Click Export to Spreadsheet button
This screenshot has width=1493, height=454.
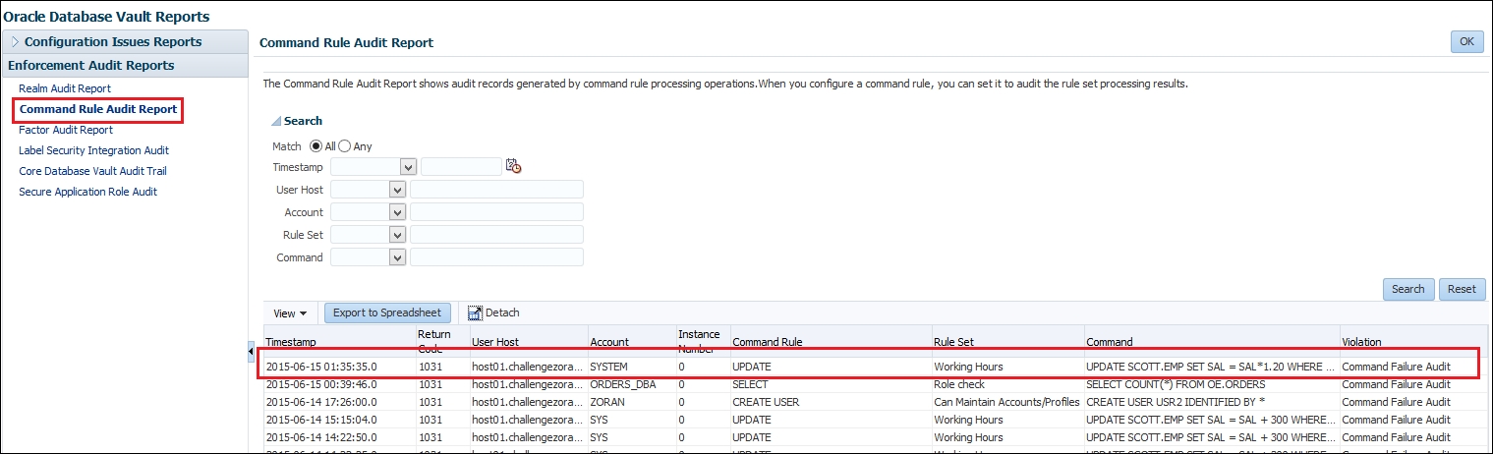[x=388, y=312]
